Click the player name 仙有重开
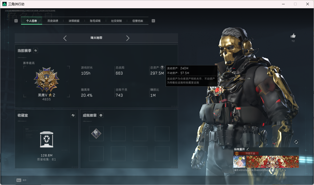This screenshot has height=185, width=314. [x=240, y=149]
